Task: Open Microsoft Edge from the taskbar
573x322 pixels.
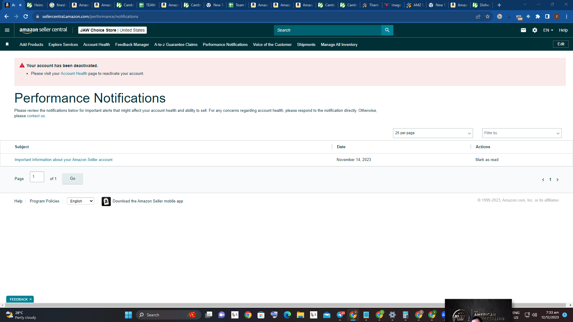Action: 287,315
